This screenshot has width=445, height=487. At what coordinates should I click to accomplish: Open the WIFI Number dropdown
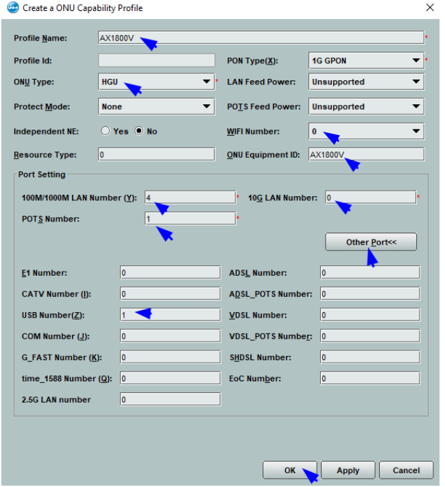(x=366, y=131)
